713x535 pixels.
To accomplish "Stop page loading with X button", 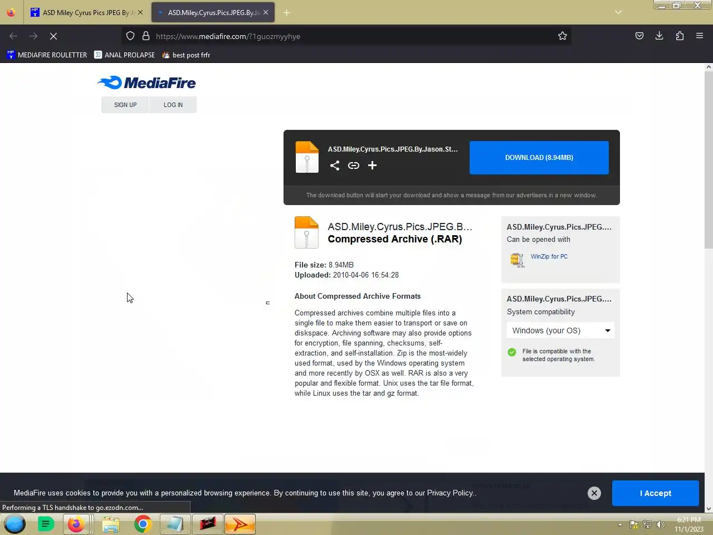I will 53,36.
